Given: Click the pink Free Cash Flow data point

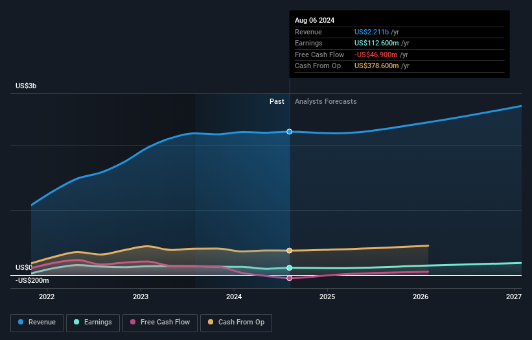Looking at the screenshot, I should click(x=290, y=278).
